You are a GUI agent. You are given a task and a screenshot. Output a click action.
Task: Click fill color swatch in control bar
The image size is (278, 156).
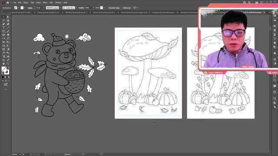coord(16,8)
